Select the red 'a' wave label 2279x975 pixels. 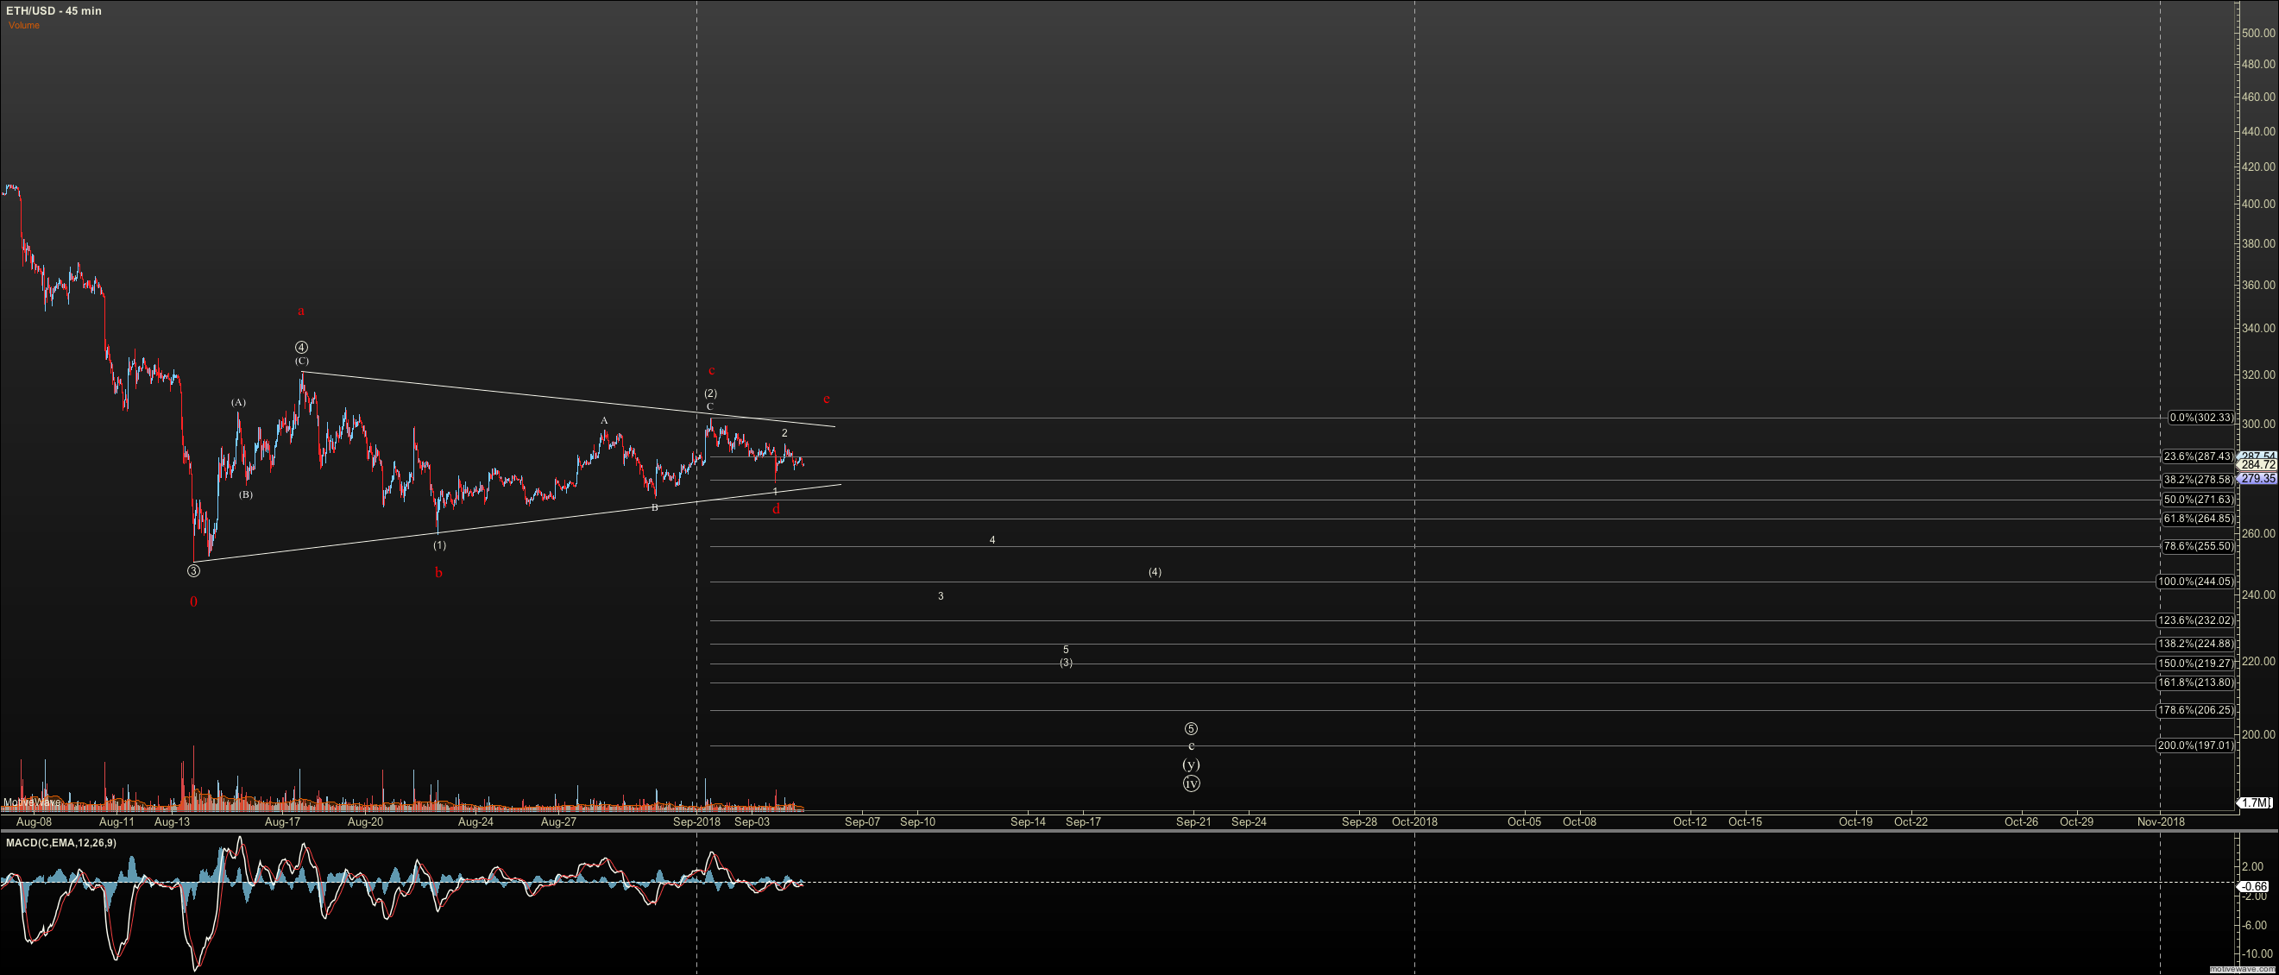[301, 311]
